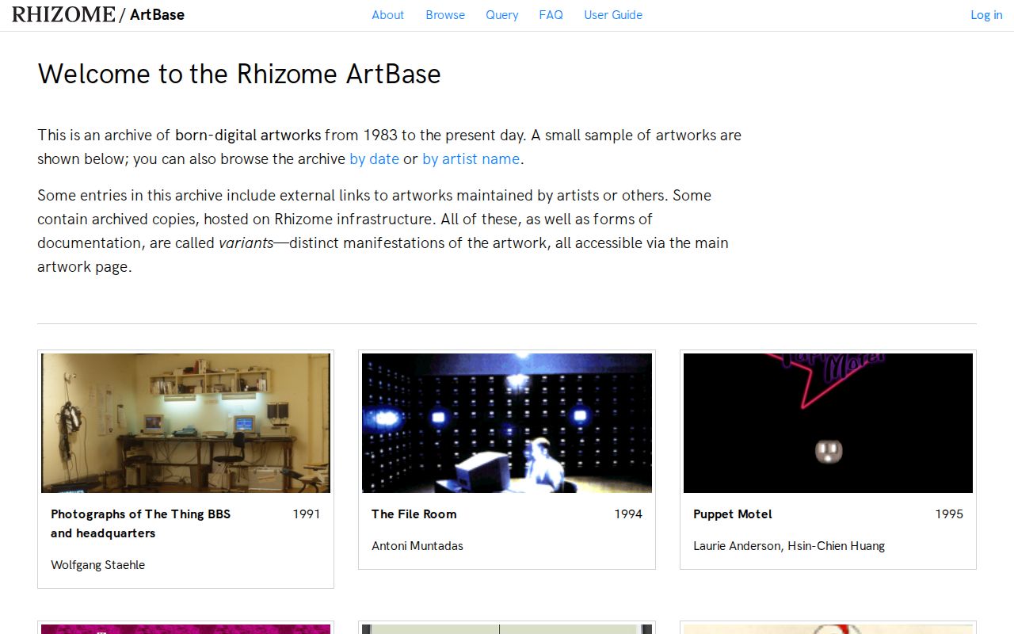Click the Log in link
The width and height of the screenshot is (1014, 634).
click(985, 15)
